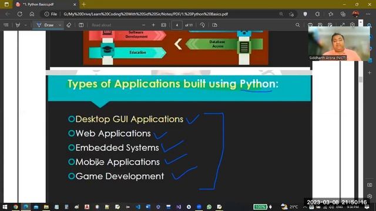Click the 'Embedded Systems' text
The height and width of the screenshot is (211, 376).
[117, 148]
